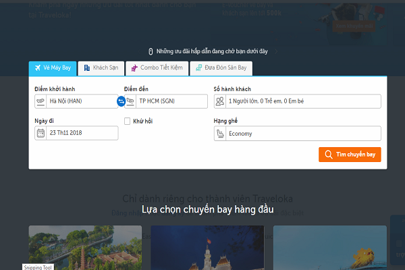
Task: Click the passengers icon in Số hành khách
Action: coord(220,101)
